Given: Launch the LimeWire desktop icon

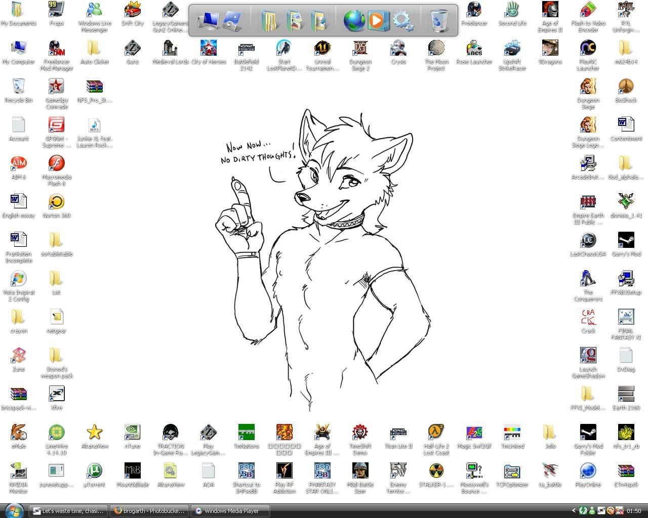Looking at the screenshot, I should click(56, 433).
